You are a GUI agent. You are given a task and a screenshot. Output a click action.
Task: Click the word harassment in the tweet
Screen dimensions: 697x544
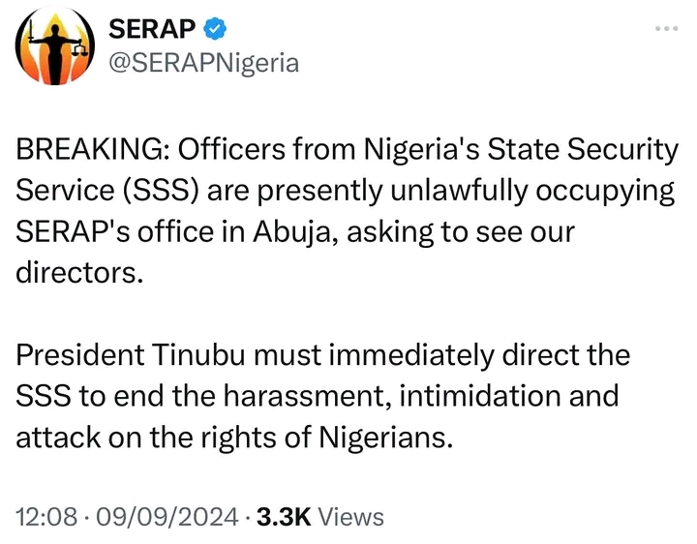pyautogui.click(x=311, y=396)
